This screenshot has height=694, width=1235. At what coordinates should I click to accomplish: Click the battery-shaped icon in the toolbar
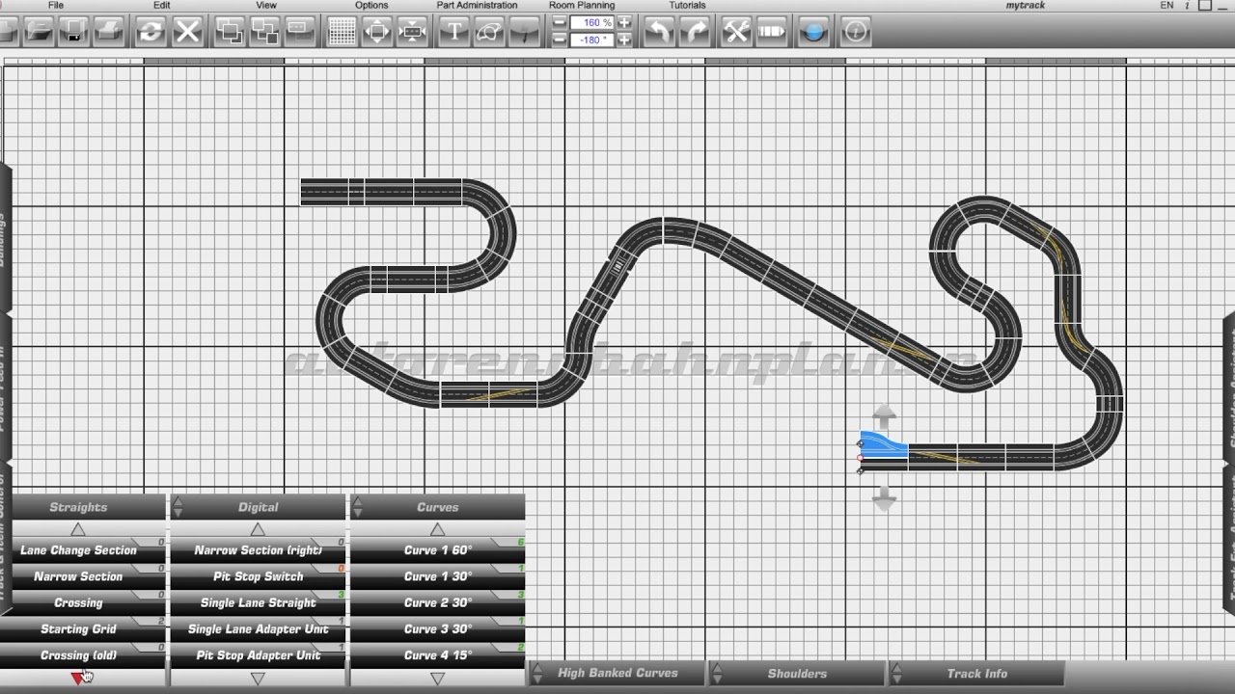[x=772, y=32]
